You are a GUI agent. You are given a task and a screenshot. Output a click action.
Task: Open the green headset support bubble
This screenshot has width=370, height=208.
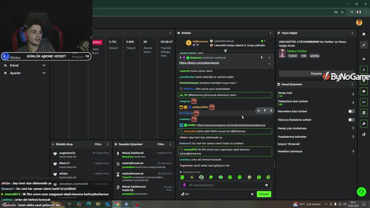(361, 192)
